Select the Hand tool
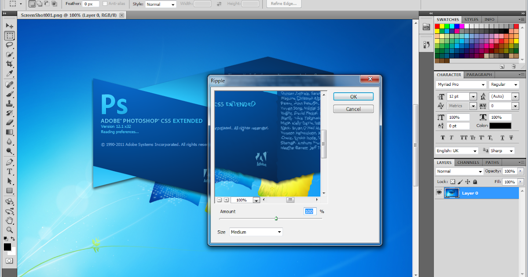The height and width of the screenshot is (277, 528). [x=9, y=220]
